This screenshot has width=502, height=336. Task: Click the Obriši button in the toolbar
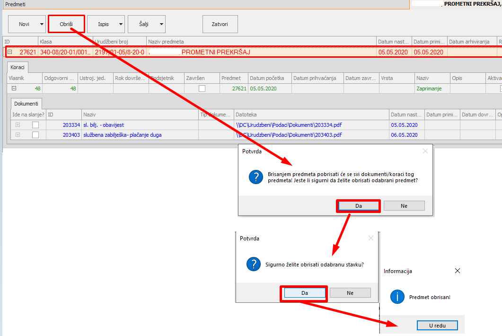[x=66, y=24]
